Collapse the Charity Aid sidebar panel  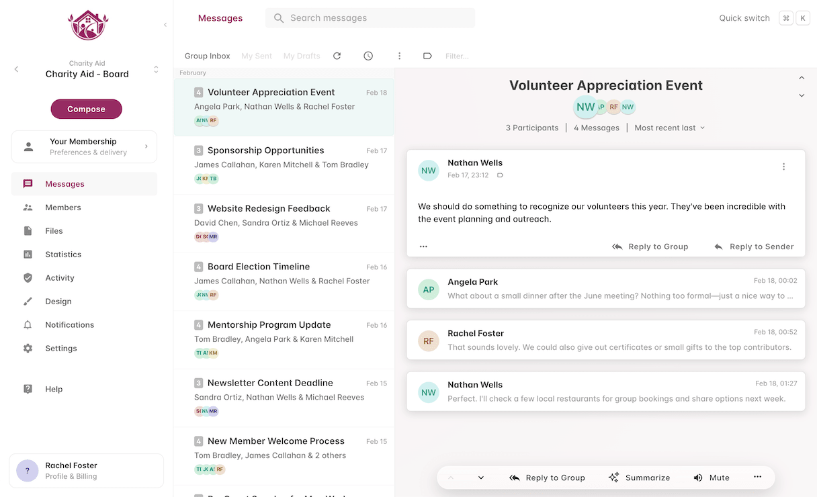pos(165,24)
